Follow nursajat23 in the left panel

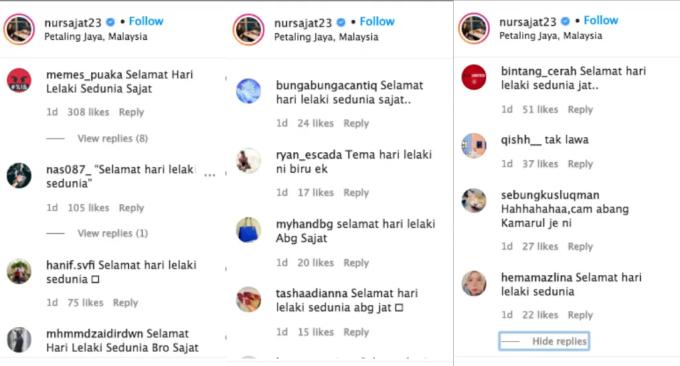coord(146,21)
